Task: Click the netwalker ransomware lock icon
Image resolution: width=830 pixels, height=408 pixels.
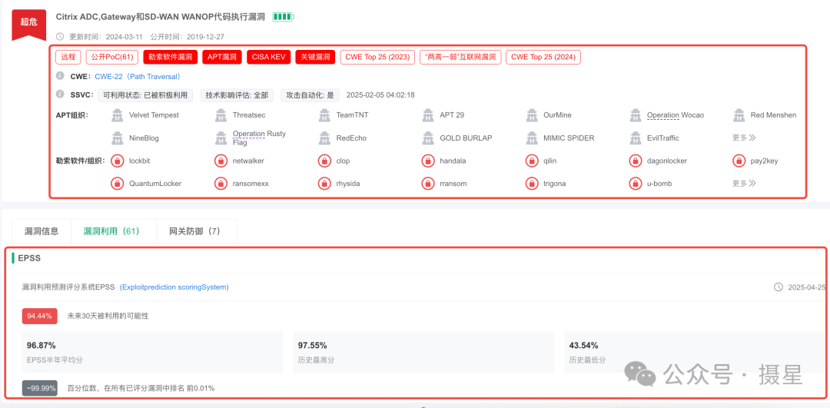Action: 221,161
